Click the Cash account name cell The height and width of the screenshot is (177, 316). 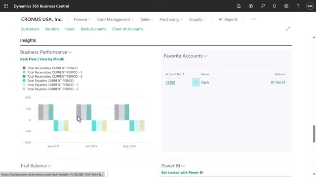click(205, 83)
